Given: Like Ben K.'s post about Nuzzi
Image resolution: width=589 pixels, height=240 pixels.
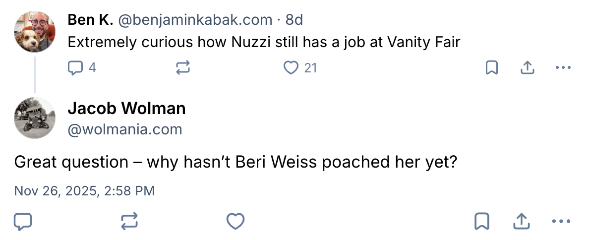Looking at the screenshot, I should (291, 68).
